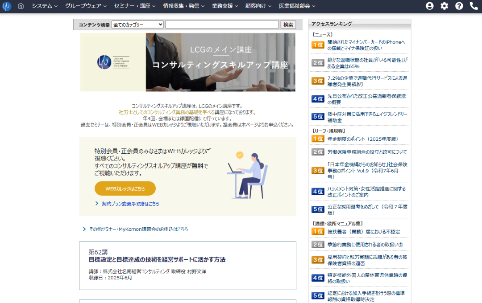Click the 検索 button

coord(288,25)
